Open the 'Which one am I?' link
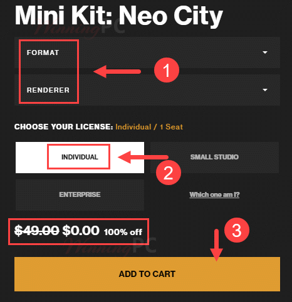 tap(214, 194)
